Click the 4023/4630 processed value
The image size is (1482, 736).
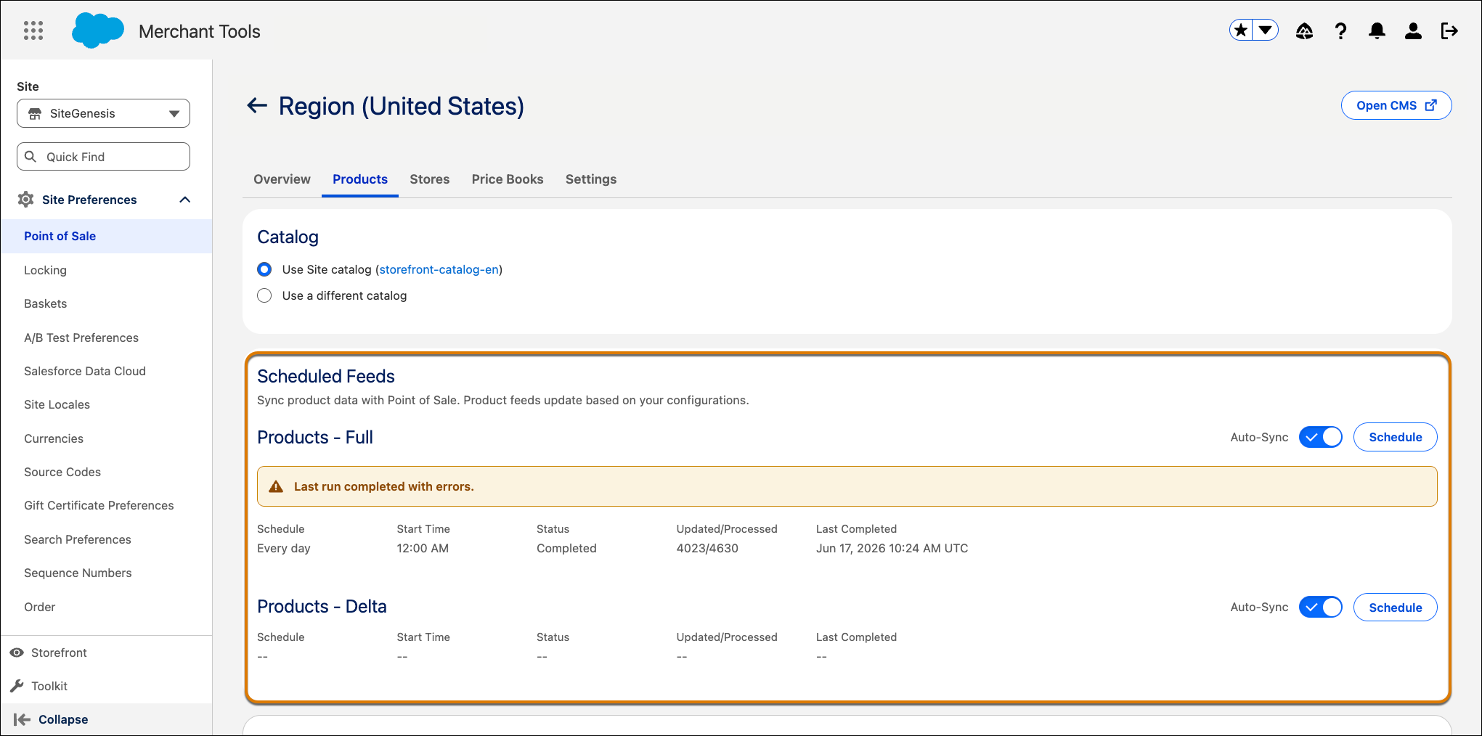(x=707, y=548)
